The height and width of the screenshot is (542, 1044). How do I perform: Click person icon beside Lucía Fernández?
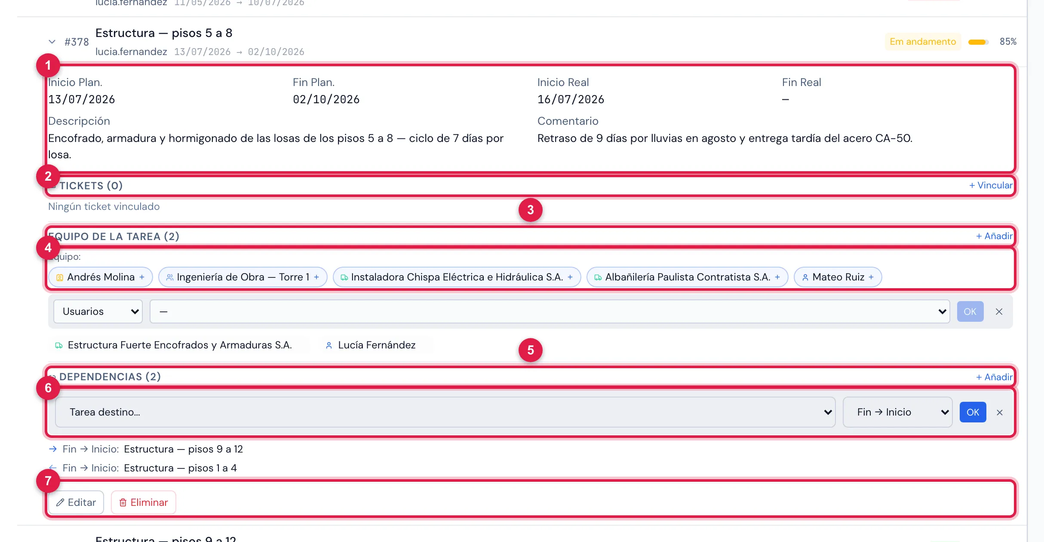[329, 345]
